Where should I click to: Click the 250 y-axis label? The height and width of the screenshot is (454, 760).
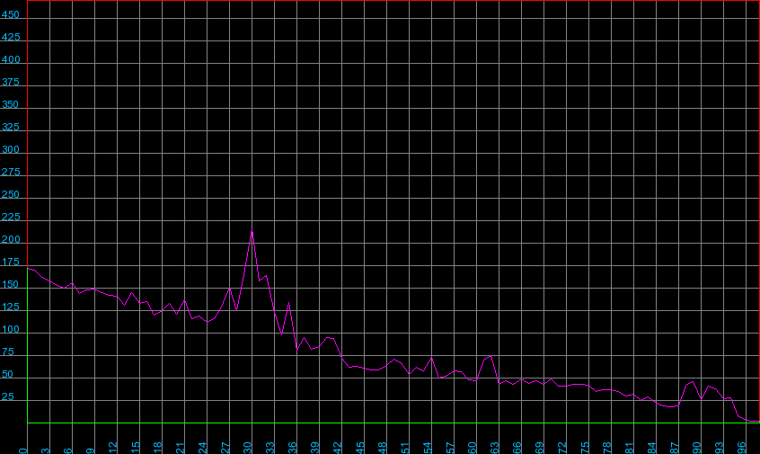tap(10, 194)
